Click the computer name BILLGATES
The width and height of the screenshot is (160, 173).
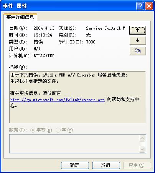click(x=44, y=56)
